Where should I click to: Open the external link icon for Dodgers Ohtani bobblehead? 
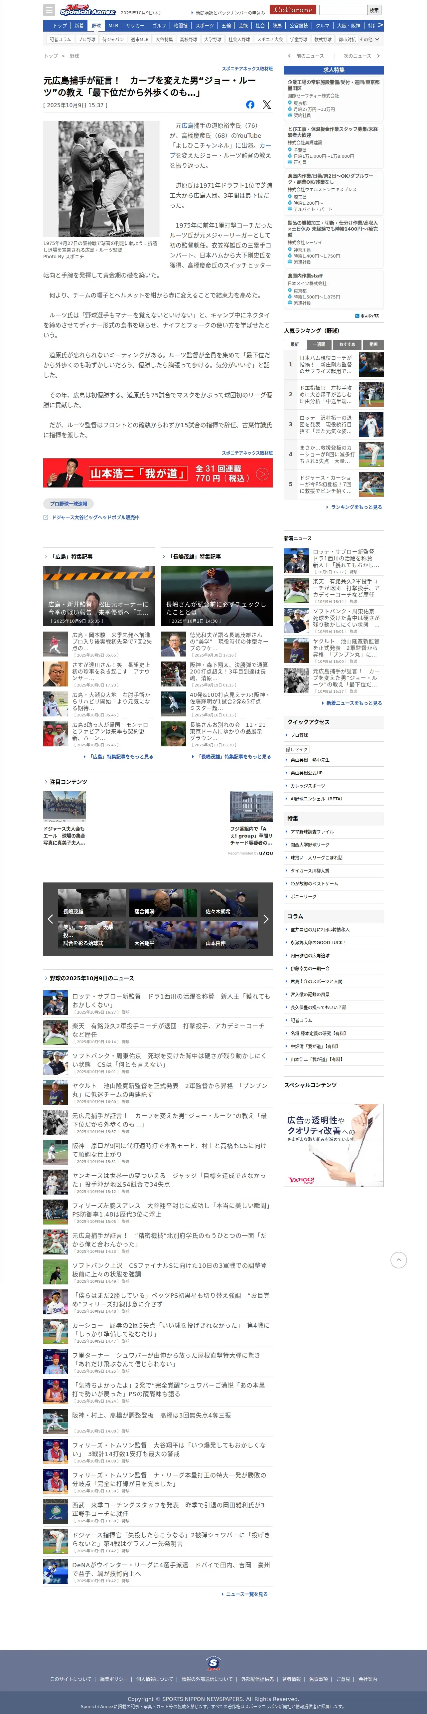point(46,517)
